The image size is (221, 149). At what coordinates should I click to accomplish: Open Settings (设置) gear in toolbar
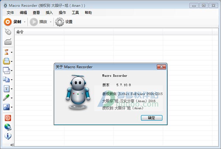coord(64,22)
